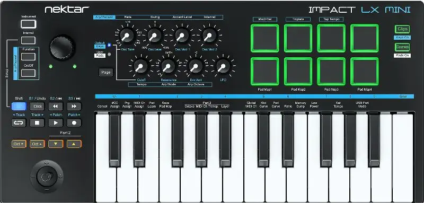Strike the black key below the Panic label
424x203 pixels.
[288, 139]
